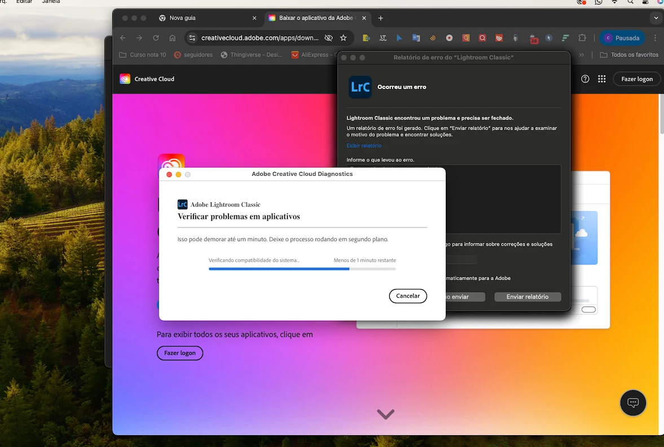Close the Baixar o aplicativo da Adobe tab
664x447 pixels.
click(364, 18)
